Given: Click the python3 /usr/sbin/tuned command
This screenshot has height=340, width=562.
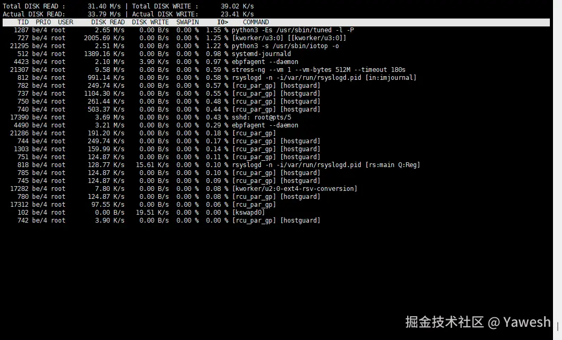Looking at the screenshot, I should pyautogui.click(x=293, y=30).
